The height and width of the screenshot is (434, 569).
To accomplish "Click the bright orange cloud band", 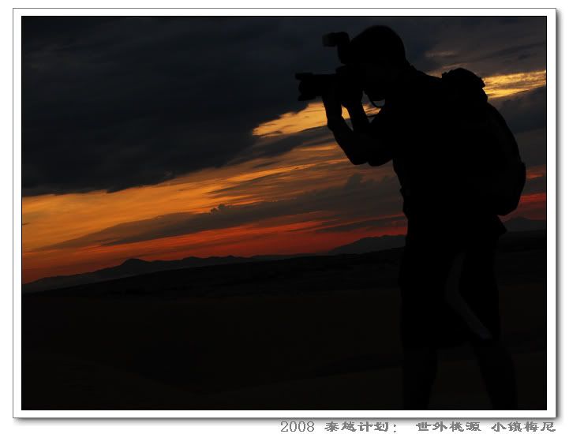I will pyautogui.click(x=158, y=205).
